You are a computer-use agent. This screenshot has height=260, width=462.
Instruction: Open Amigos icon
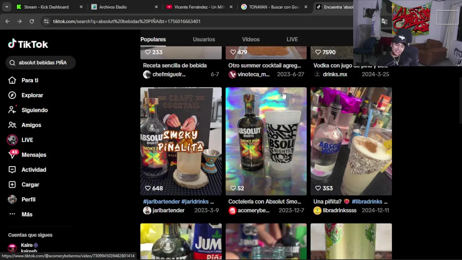(x=12, y=125)
